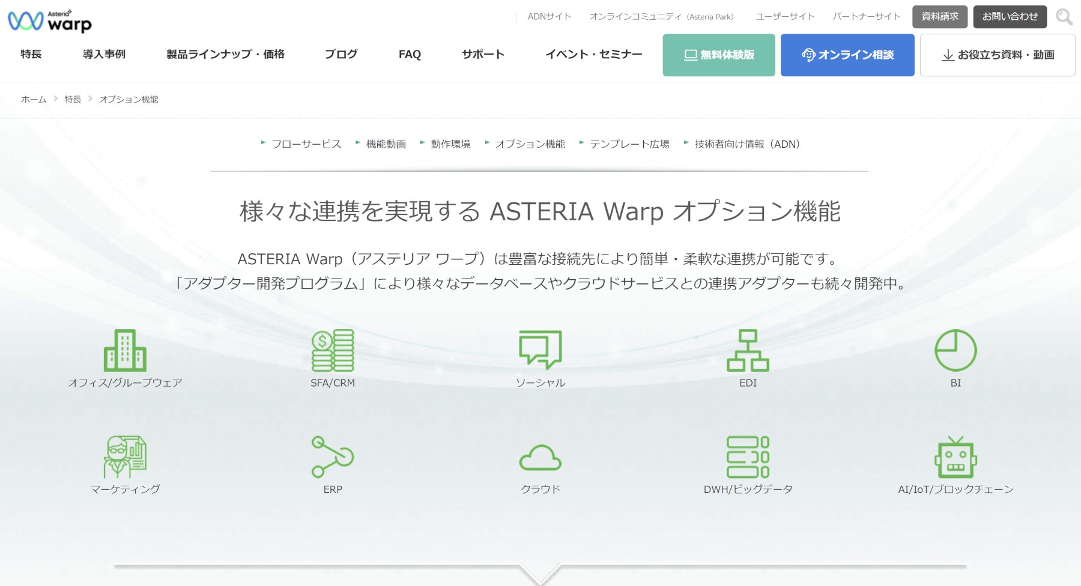
Task: Click the ERP connected nodes icon
Action: [x=333, y=457]
